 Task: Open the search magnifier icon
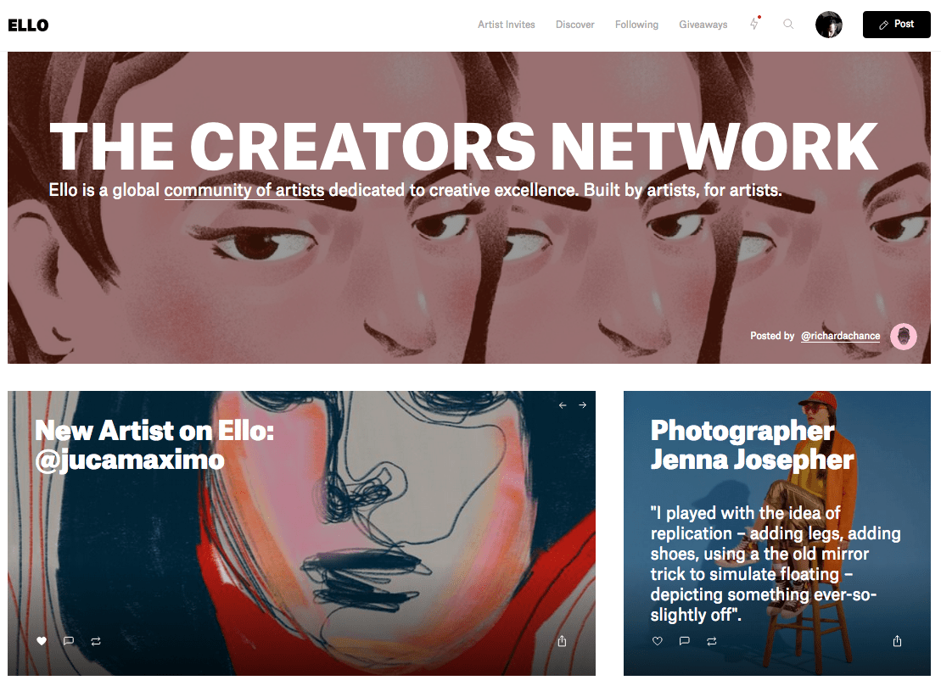[x=788, y=24]
